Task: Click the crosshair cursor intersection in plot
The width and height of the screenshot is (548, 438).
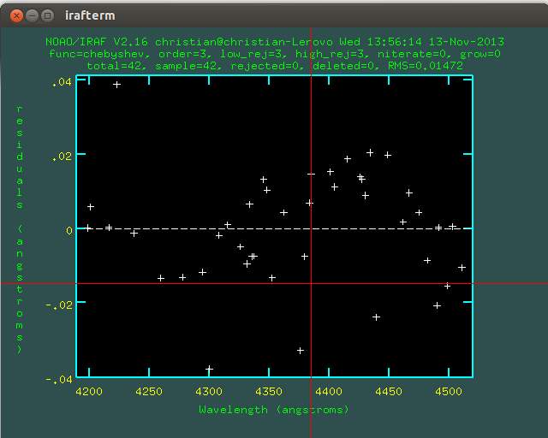Action: coord(311,283)
